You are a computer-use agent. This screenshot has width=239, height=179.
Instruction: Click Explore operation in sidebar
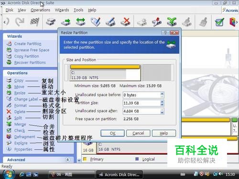(x=21, y=143)
